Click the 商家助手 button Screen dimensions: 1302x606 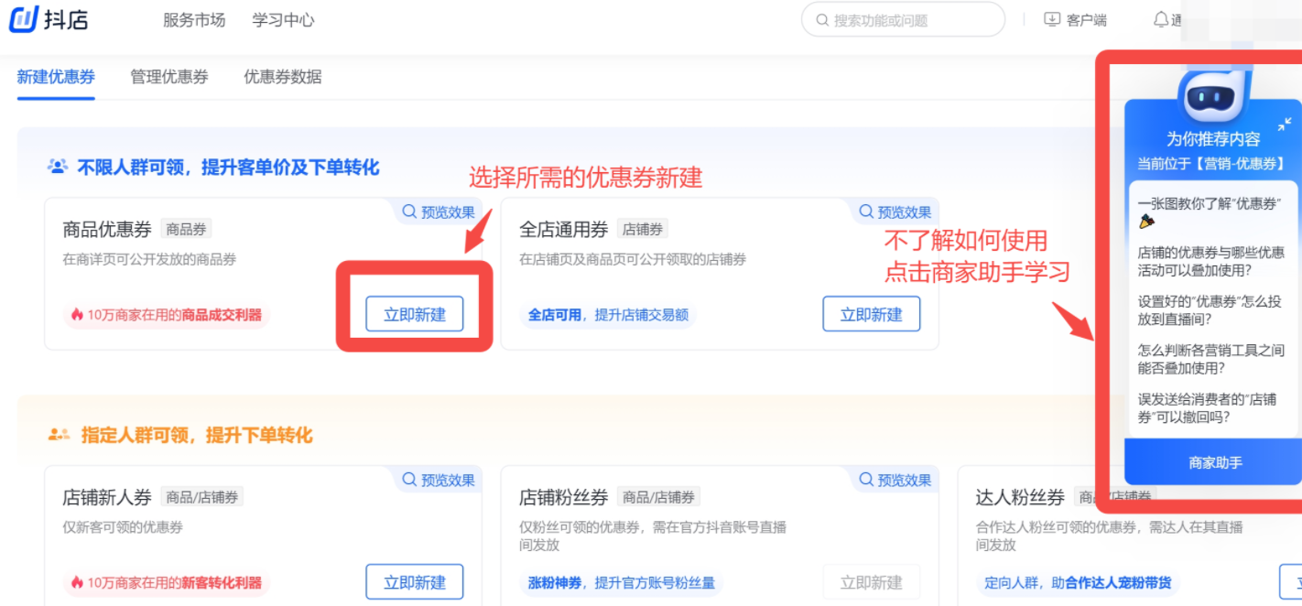click(1212, 462)
